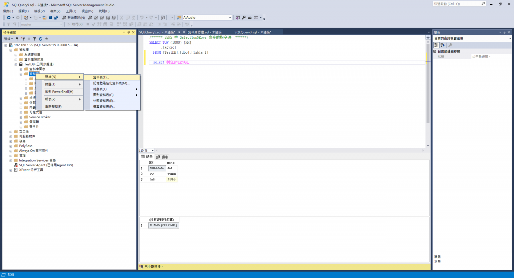The image size is (514, 278).
Task: Toggle auto-hide pin on 物件總管 panel
Action: click(x=128, y=32)
